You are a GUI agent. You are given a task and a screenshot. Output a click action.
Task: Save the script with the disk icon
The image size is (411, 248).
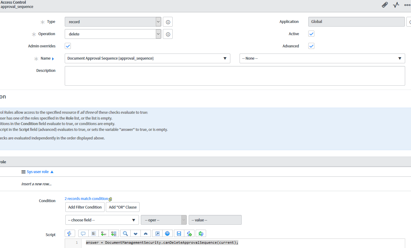click(179, 233)
